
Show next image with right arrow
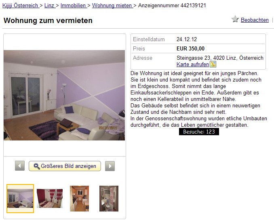110,166
